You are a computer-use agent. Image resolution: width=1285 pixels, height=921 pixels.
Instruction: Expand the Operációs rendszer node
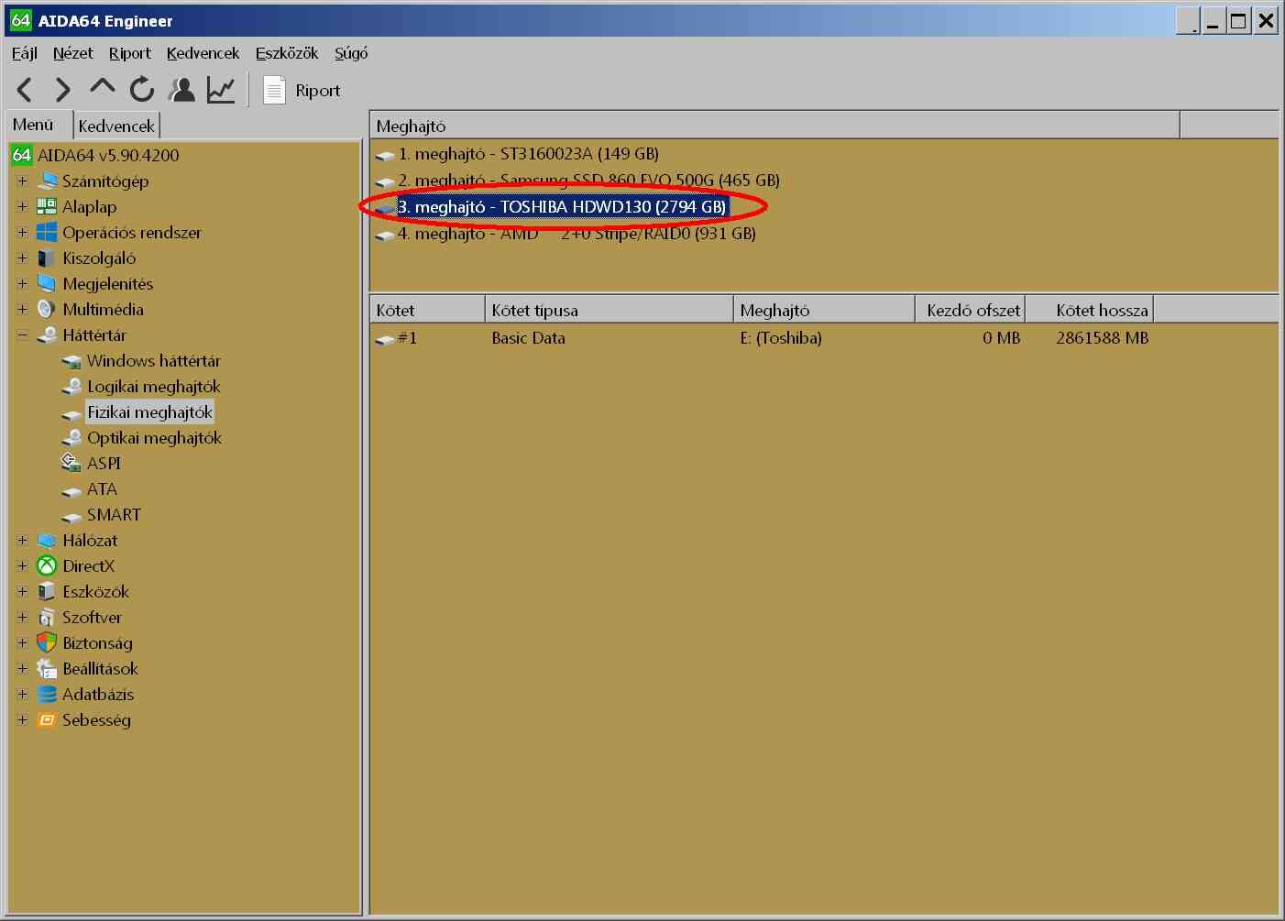(22, 232)
